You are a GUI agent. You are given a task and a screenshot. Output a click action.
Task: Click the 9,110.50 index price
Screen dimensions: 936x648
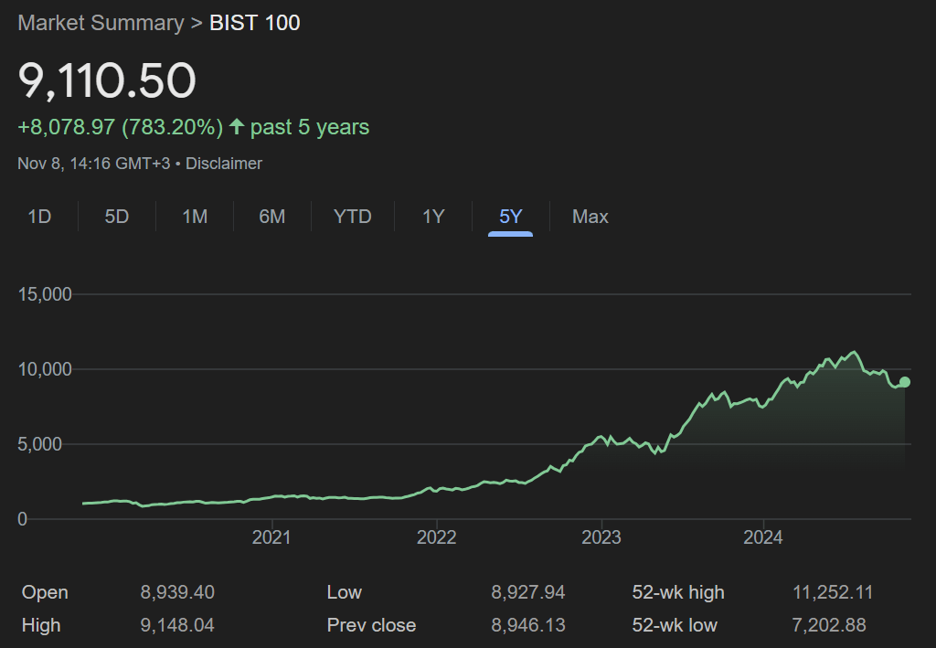click(x=106, y=80)
